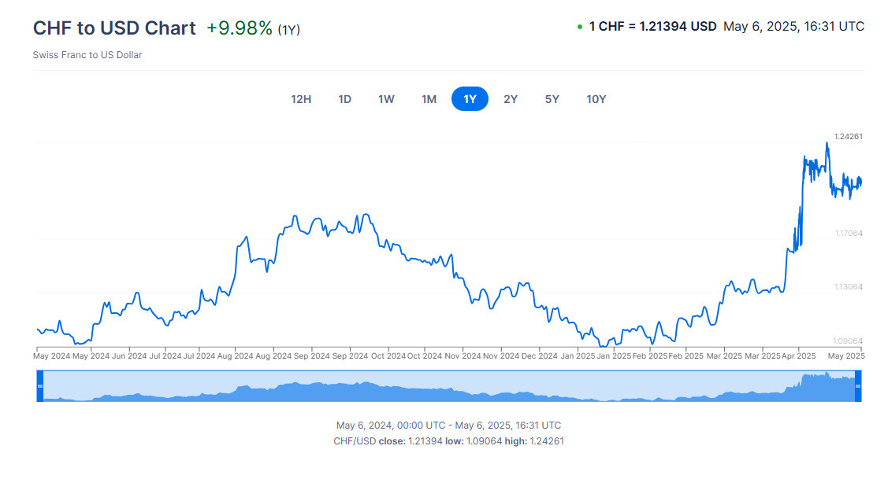
Task: Select the 12H time range
Action: pos(301,99)
